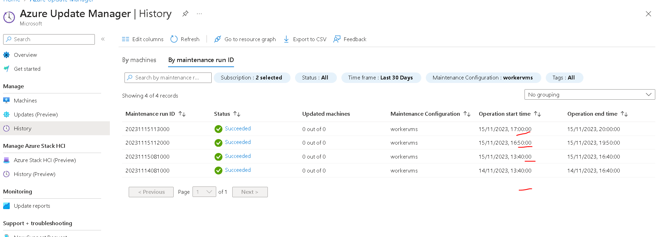Change Time frame Last 30 Days filter
This screenshot has width=664, height=237.
click(381, 78)
